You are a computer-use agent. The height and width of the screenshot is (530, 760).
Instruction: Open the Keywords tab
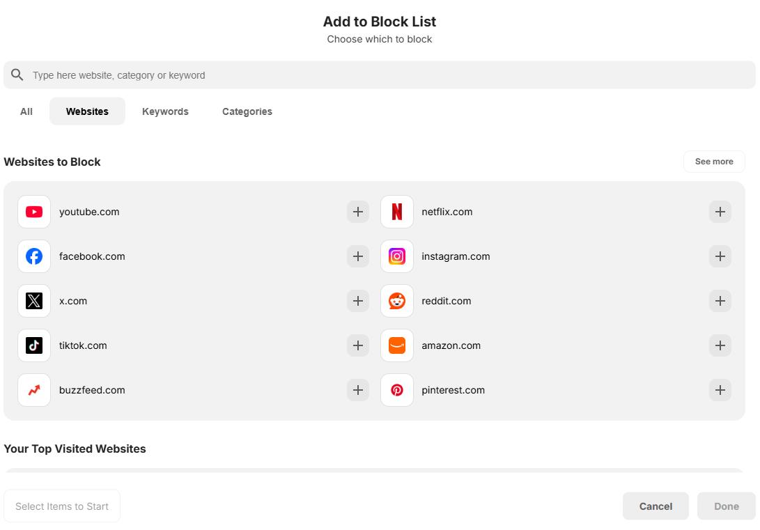coord(165,111)
